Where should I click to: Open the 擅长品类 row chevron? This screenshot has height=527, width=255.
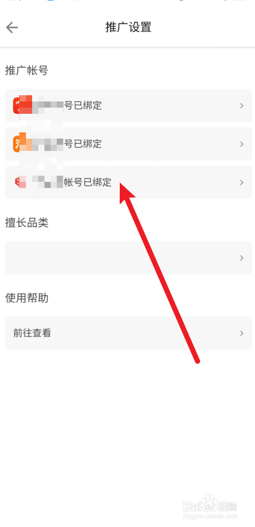tap(241, 258)
